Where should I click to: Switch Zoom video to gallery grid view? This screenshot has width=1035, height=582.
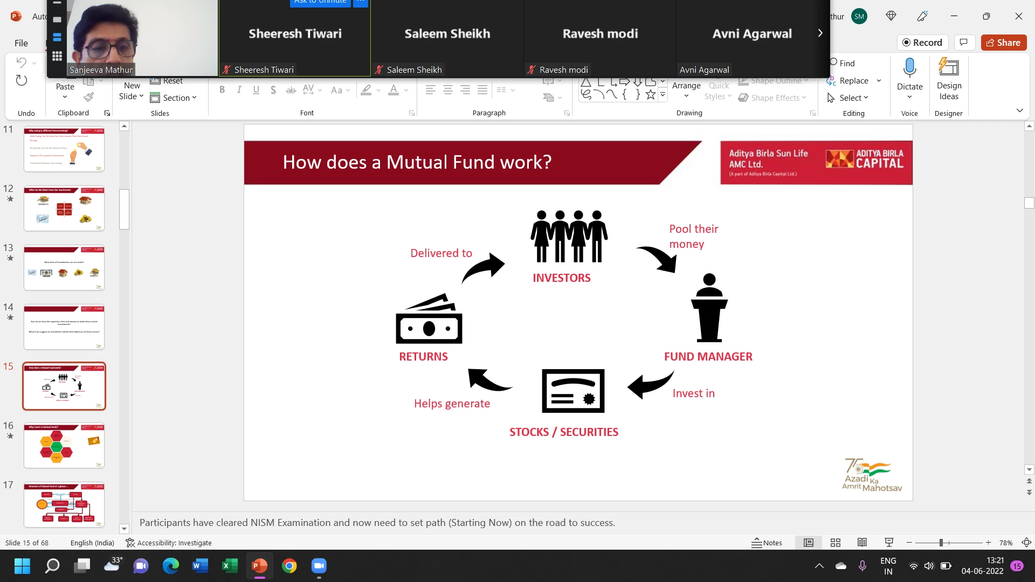[x=57, y=56]
